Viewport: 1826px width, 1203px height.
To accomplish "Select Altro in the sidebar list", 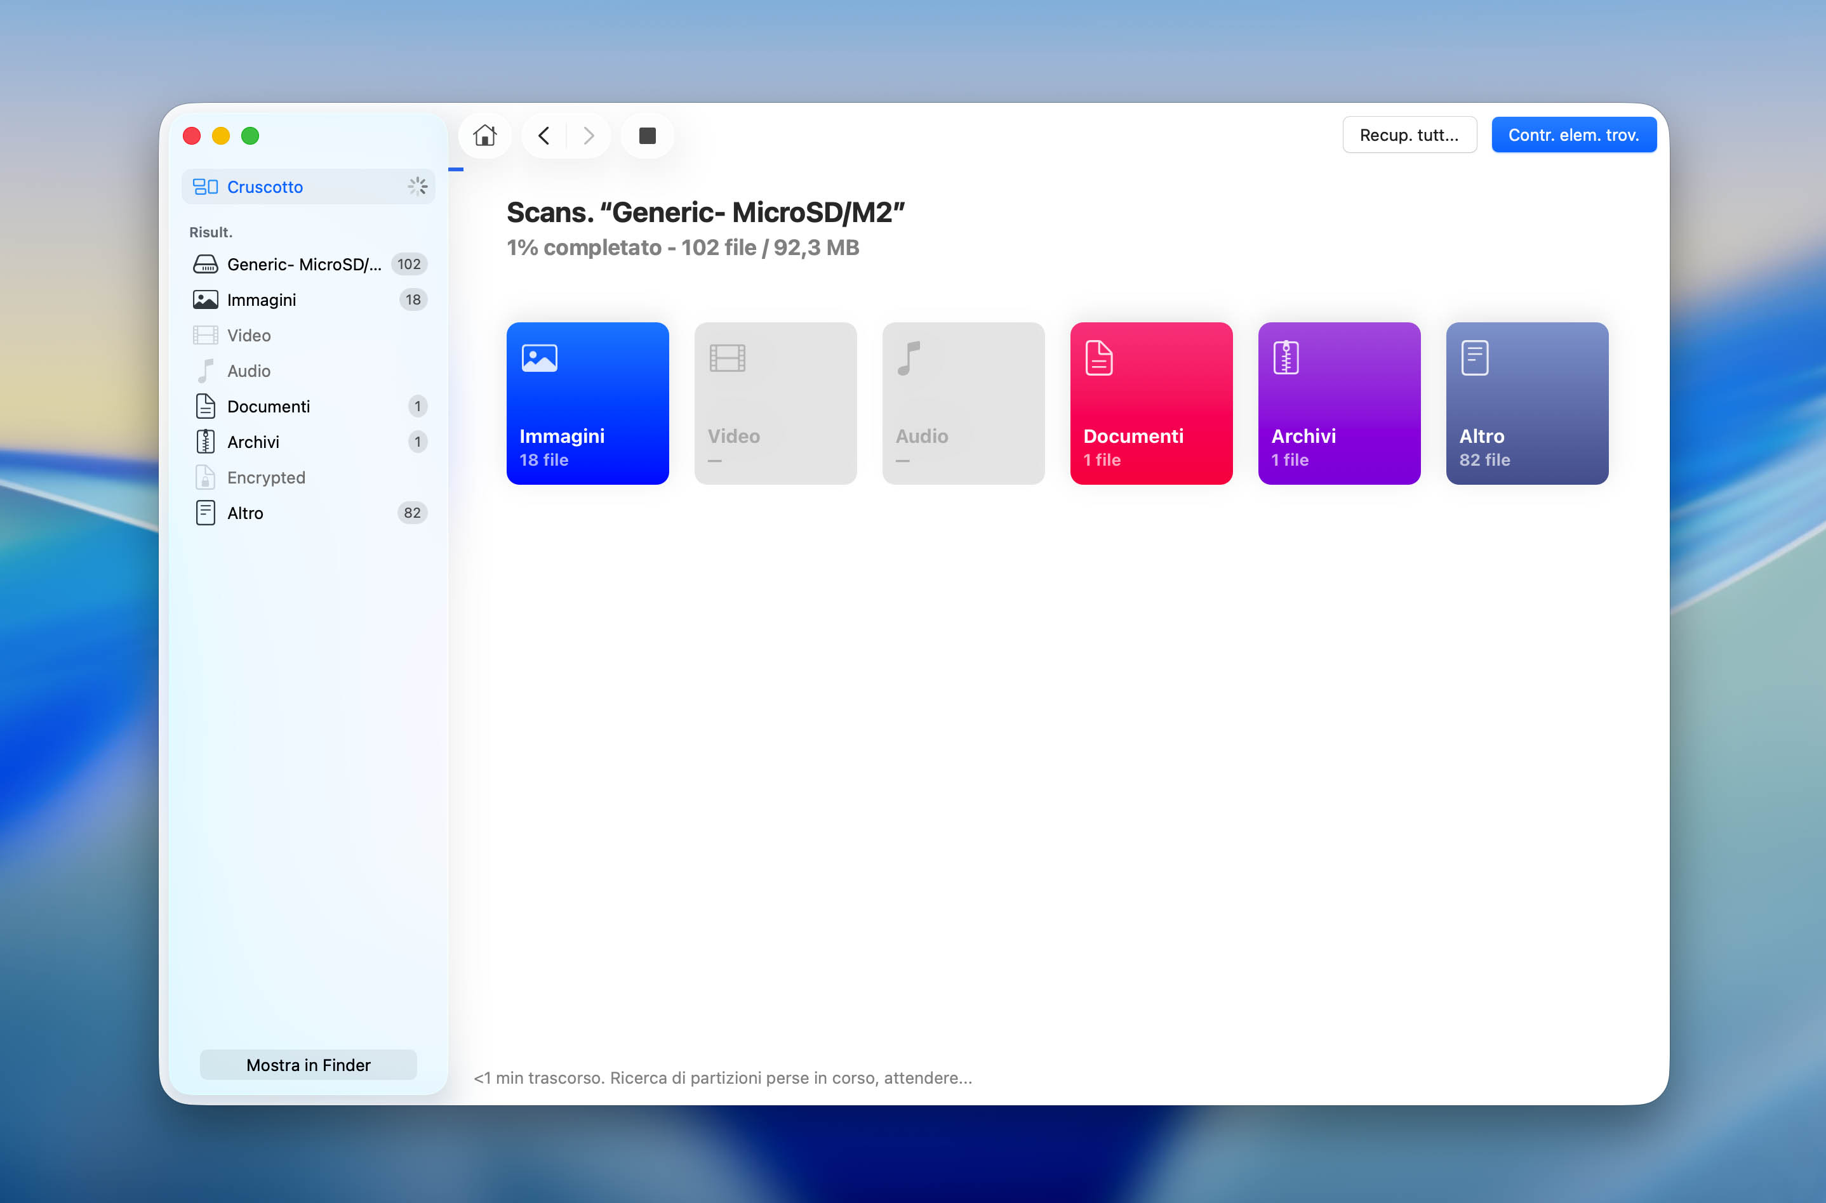I will [309, 513].
